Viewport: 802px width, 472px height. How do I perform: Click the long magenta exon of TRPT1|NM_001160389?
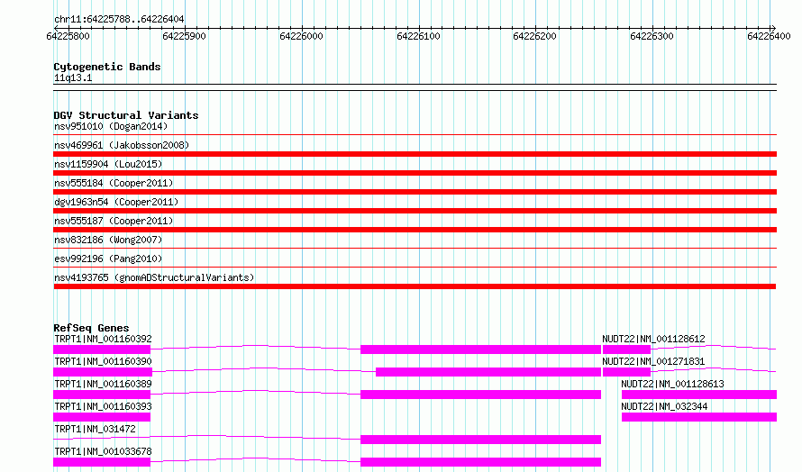click(481, 395)
